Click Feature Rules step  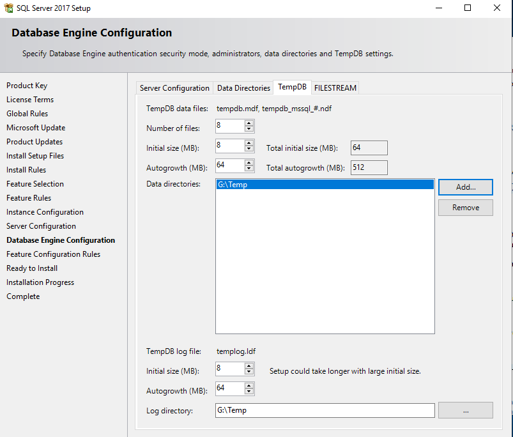point(29,198)
